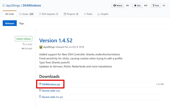Click the code brackets icon in Code tab

tap(6, 14)
